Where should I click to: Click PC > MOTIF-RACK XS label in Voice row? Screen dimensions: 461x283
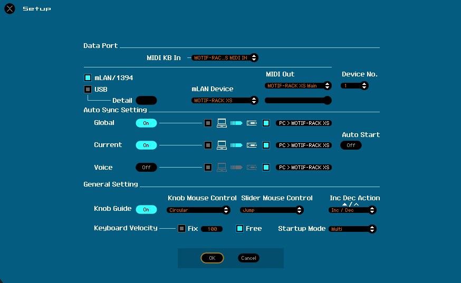304,168
